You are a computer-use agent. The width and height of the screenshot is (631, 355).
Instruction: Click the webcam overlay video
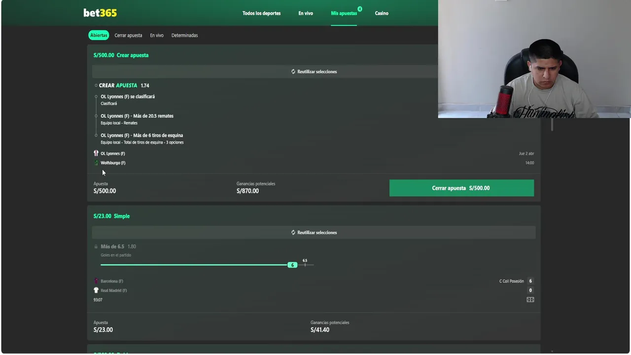[x=534, y=59]
